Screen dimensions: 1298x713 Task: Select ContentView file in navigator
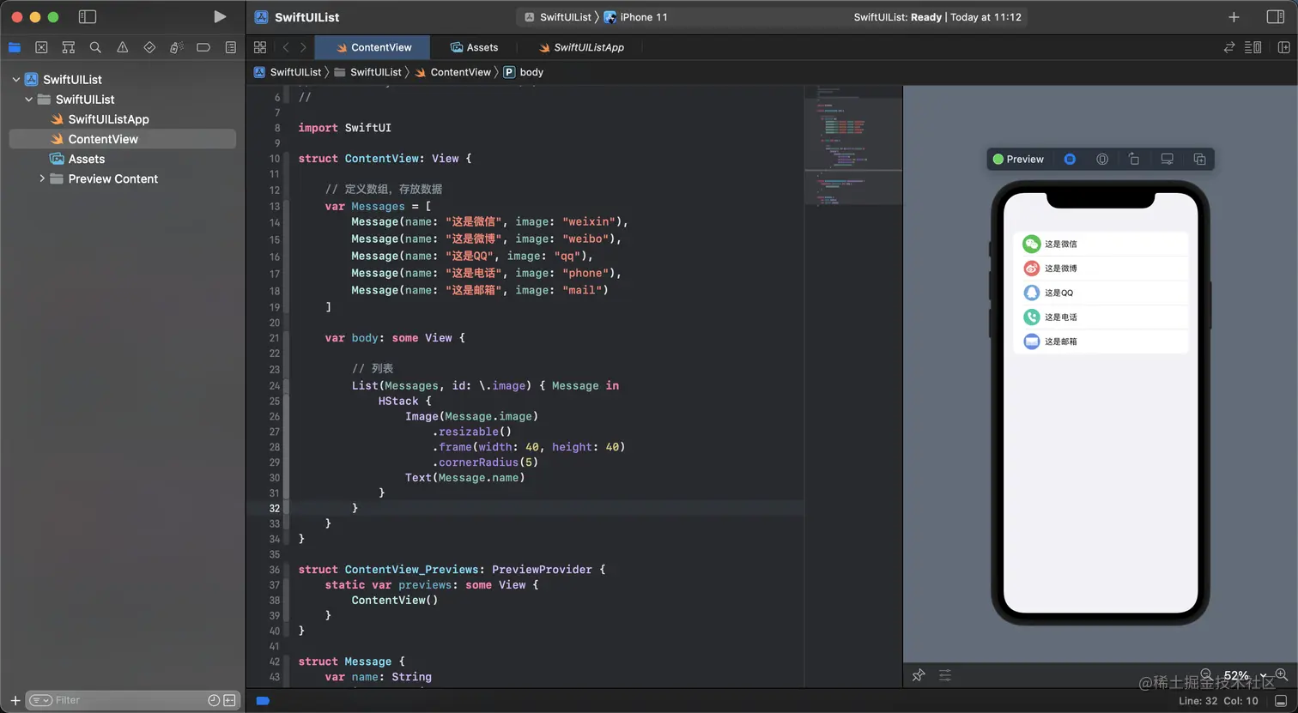pyautogui.click(x=122, y=139)
